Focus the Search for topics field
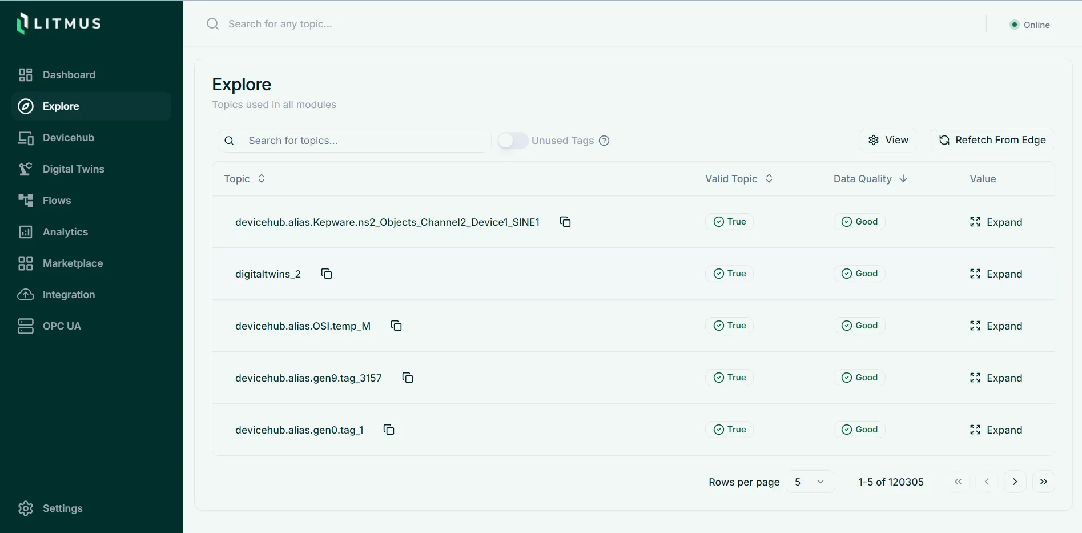This screenshot has width=1082, height=533. [354, 141]
